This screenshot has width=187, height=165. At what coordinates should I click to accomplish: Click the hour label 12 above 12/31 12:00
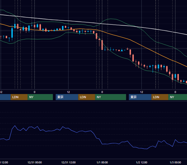pos(68,92)
